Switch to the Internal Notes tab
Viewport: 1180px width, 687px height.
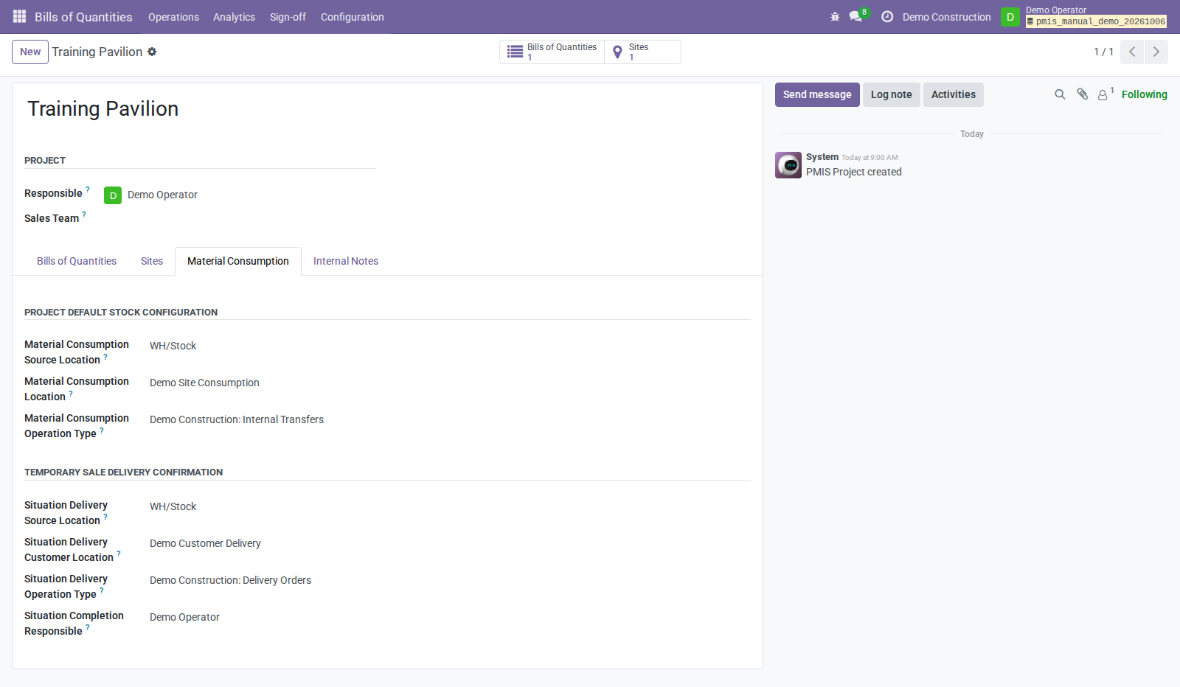click(x=346, y=261)
